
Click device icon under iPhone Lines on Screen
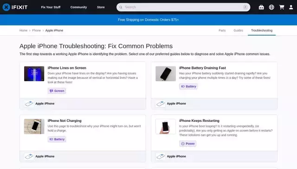pyautogui.click(x=29, y=103)
